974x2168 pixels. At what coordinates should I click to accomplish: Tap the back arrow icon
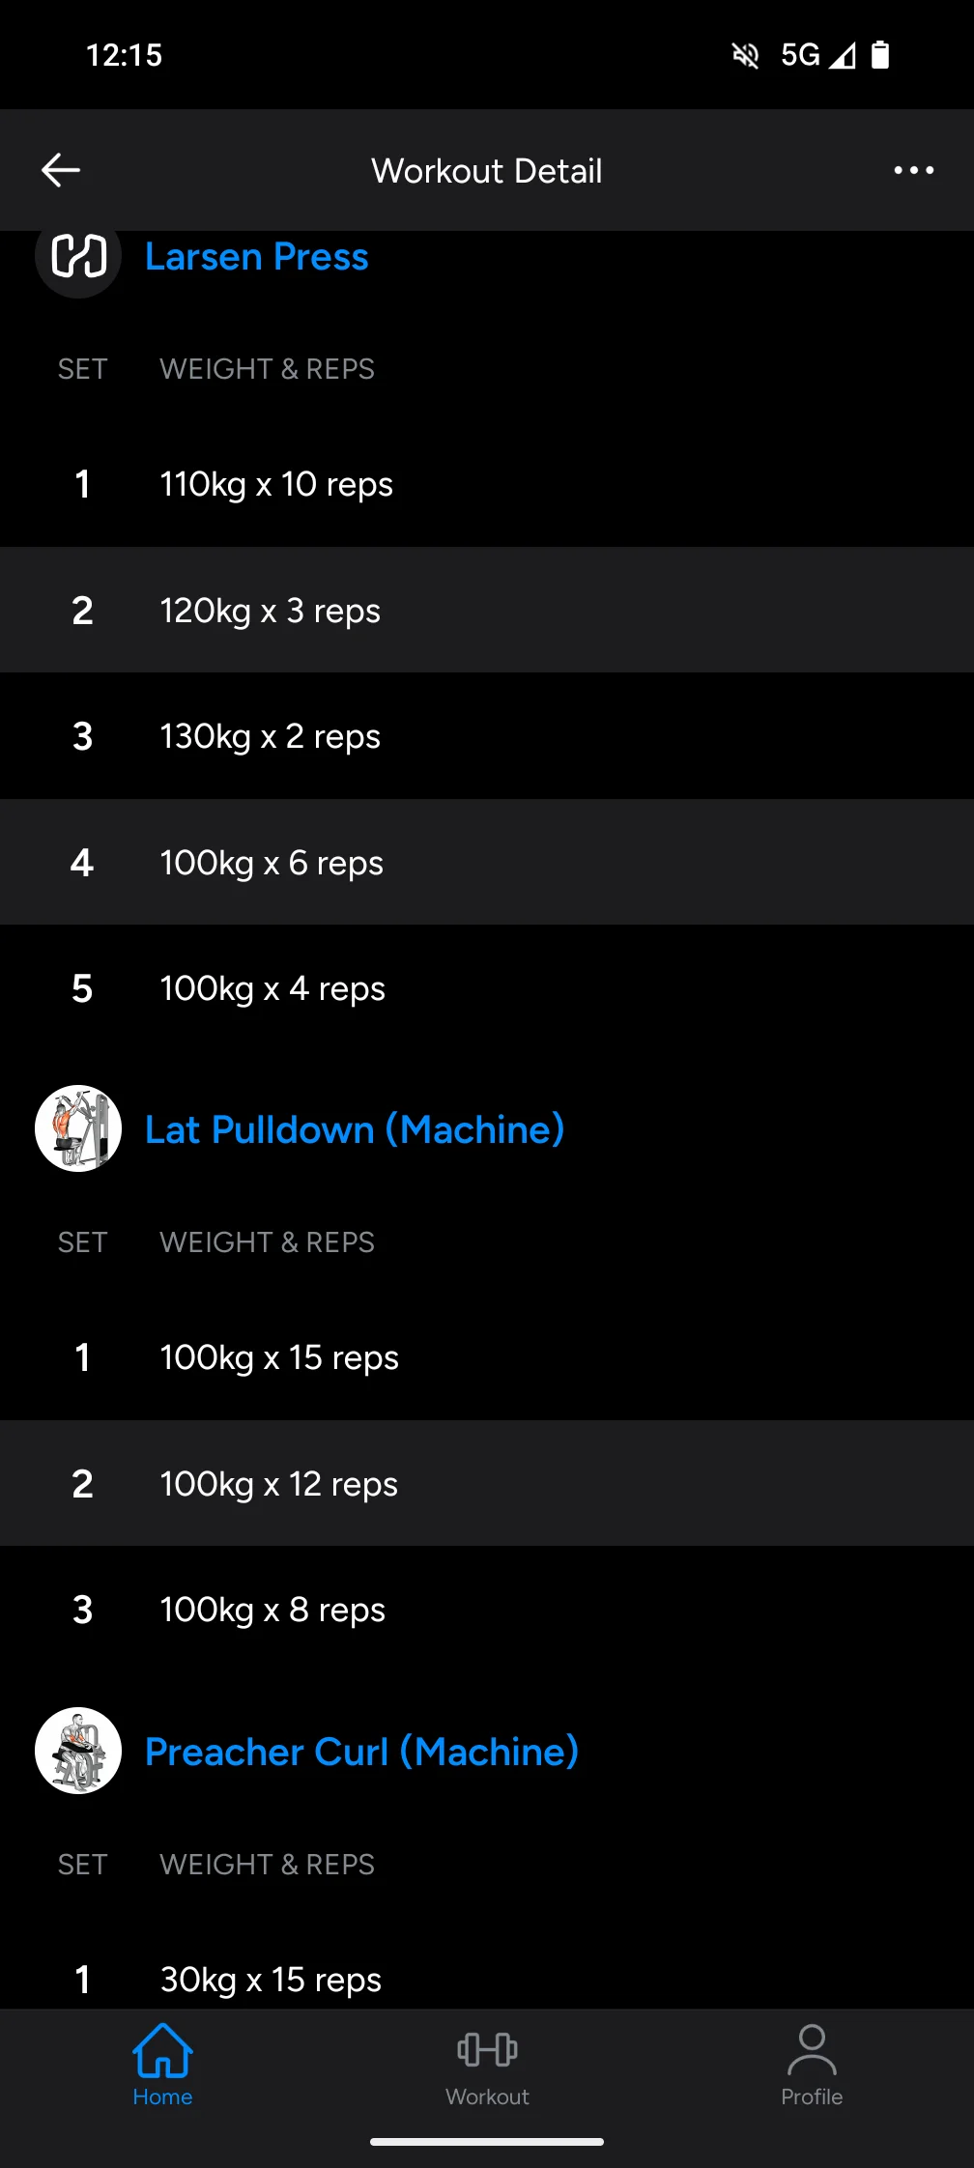click(61, 170)
